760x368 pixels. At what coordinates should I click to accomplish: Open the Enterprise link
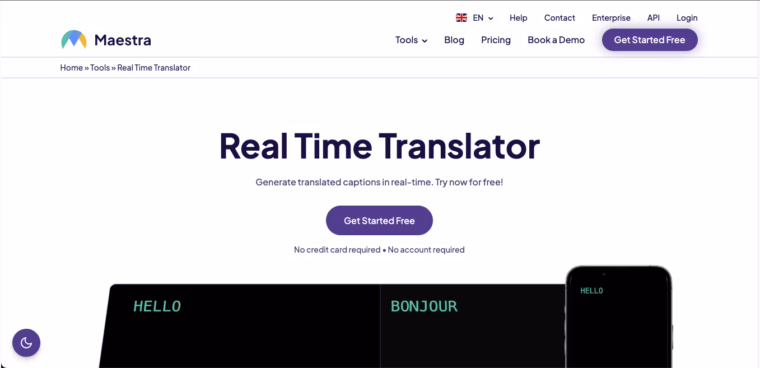(611, 18)
